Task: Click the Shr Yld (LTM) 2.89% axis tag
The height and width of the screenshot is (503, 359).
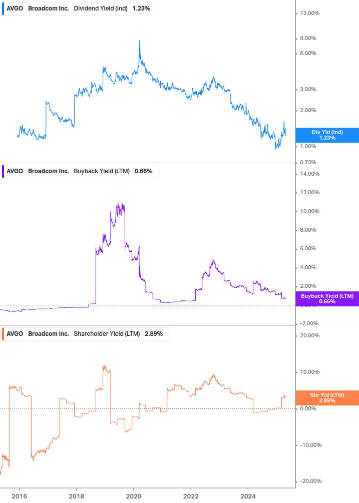Action: pos(327,398)
